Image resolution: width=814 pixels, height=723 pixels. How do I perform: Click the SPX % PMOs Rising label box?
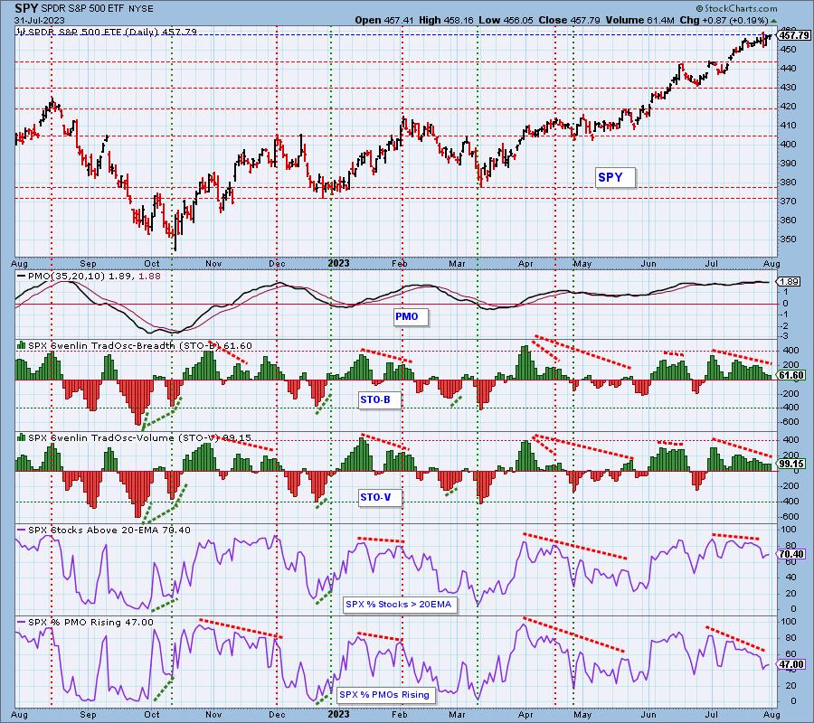pos(386,694)
